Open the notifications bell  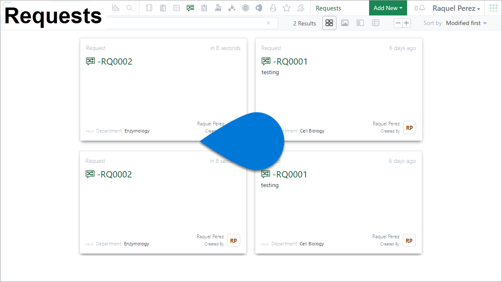[x=422, y=8]
